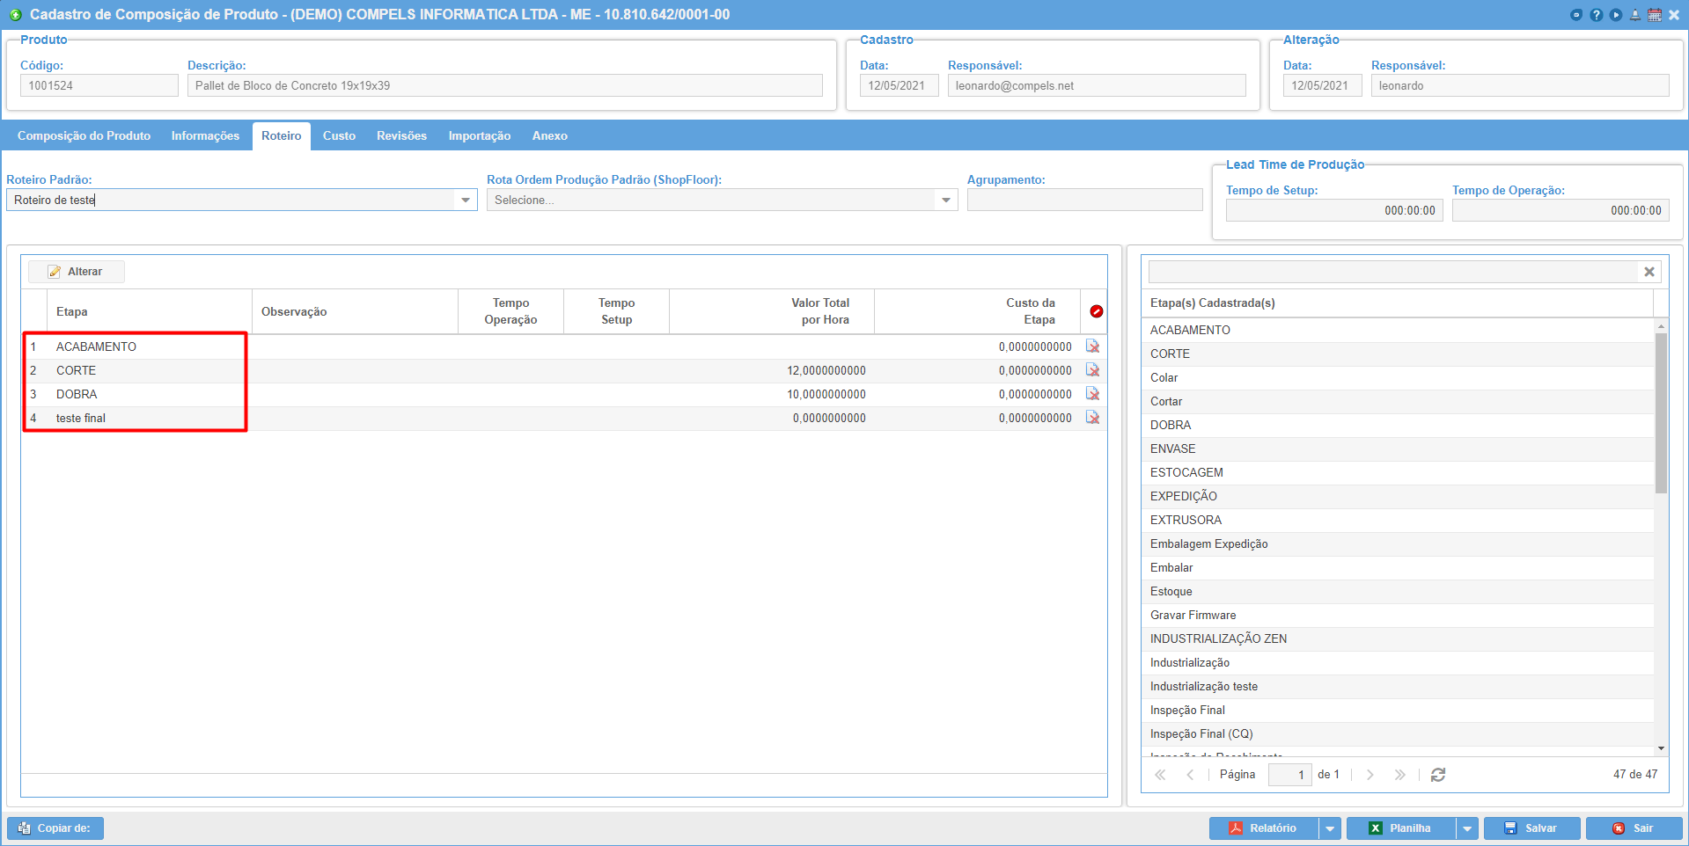Remove the DOBRA step using its delete icon
Screen dimensions: 1689x846
tap(1093, 394)
